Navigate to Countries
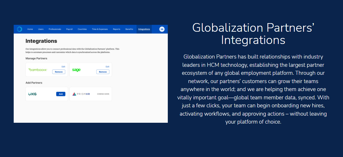 tap(82, 29)
